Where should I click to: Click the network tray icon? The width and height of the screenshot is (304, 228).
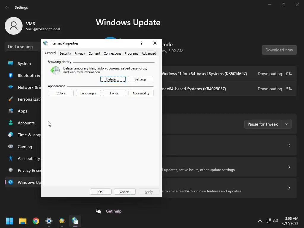[x=268, y=221]
